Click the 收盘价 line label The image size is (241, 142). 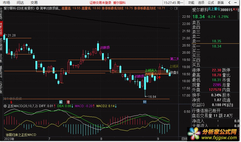[174, 72]
